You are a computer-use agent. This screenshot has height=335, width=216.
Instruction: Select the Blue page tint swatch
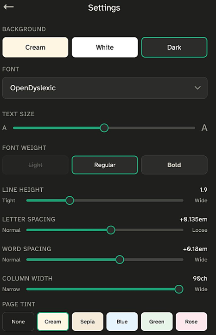pyautogui.click(x=122, y=322)
